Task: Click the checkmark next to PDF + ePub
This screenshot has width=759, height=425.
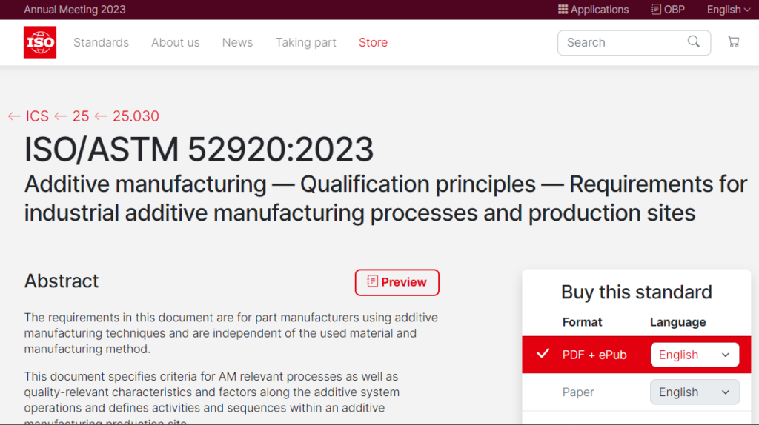Action: pyautogui.click(x=543, y=353)
